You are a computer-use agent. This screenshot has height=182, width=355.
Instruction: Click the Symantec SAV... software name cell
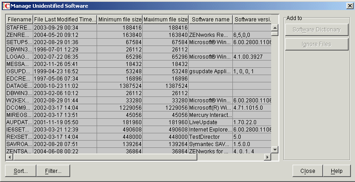211,144
